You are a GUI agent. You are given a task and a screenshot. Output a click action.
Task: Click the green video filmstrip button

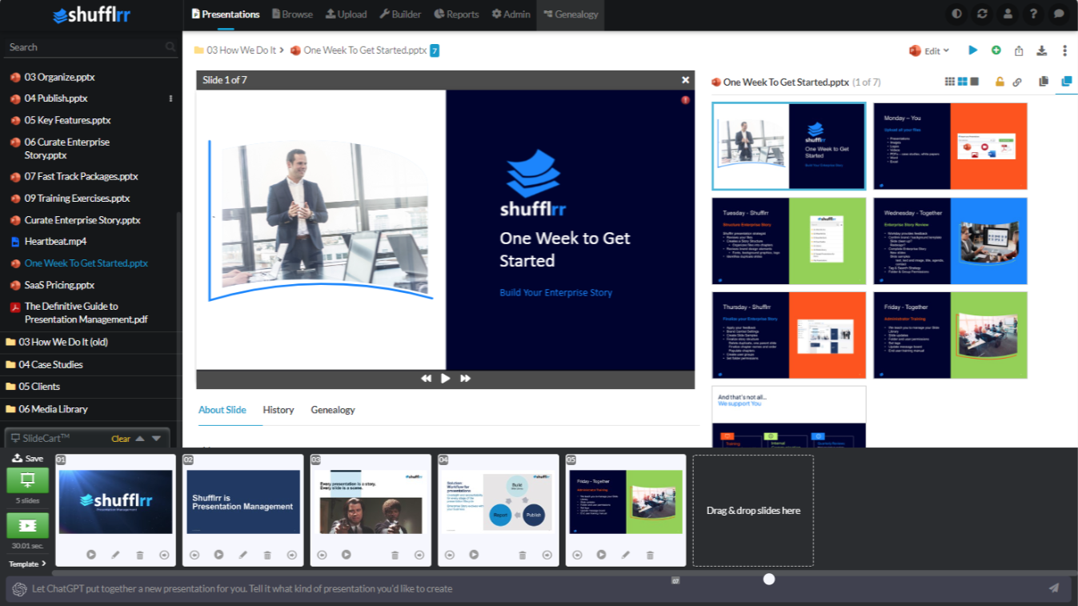click(x=27, y=525)
